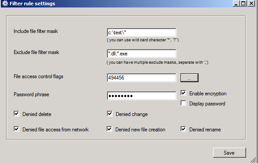258x163 pixels.
Task: Toggle the Denied change checkbox
Action: (x=110, y=114)
